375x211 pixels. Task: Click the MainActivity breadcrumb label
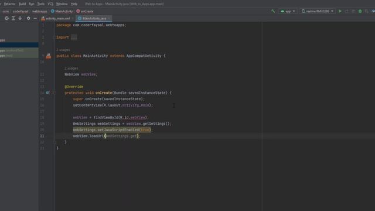(64, 11)
